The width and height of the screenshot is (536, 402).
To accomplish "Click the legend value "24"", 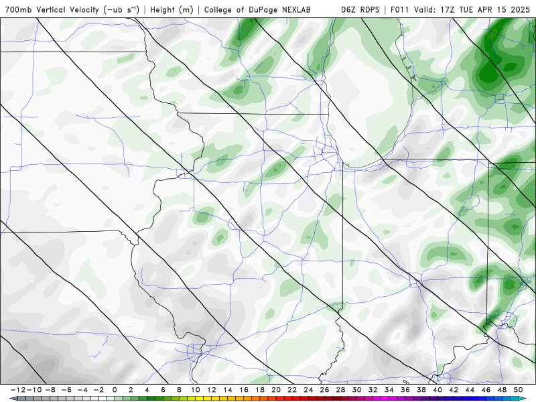I will pyautogui.click(x=308, y=390).
